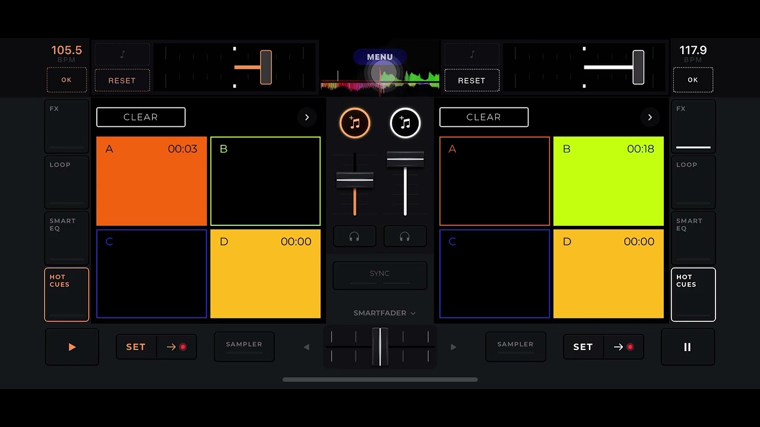Viewport: 760px width, 427px height.
Task: Open the MENU button
Action: tap(380, 57)
